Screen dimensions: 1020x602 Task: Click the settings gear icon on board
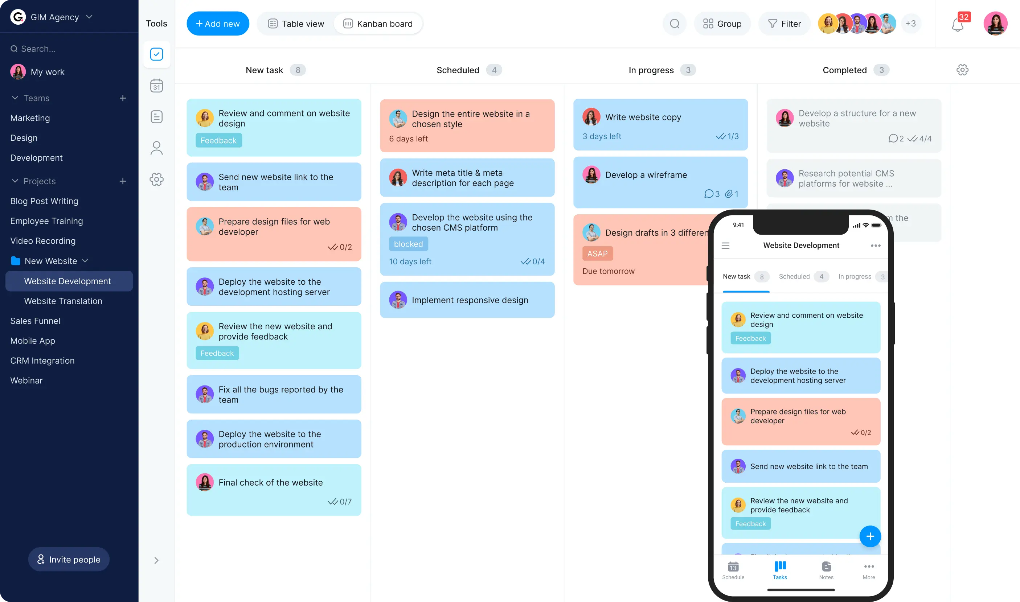coord(963,70)
